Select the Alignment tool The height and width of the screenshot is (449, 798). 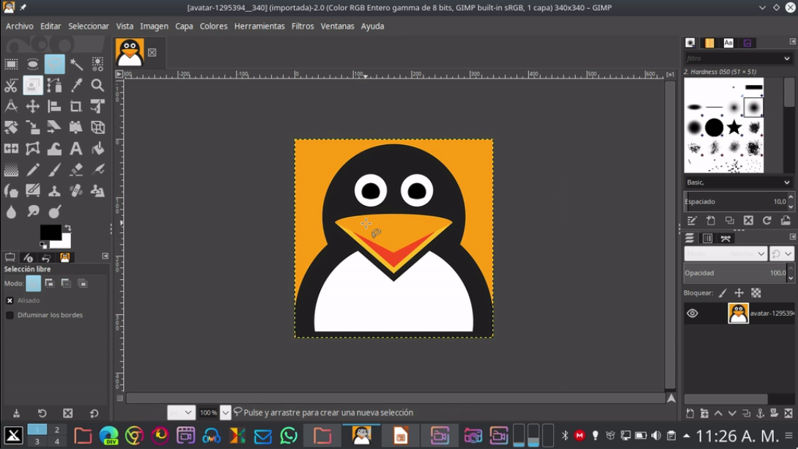(x=54, y=106)
